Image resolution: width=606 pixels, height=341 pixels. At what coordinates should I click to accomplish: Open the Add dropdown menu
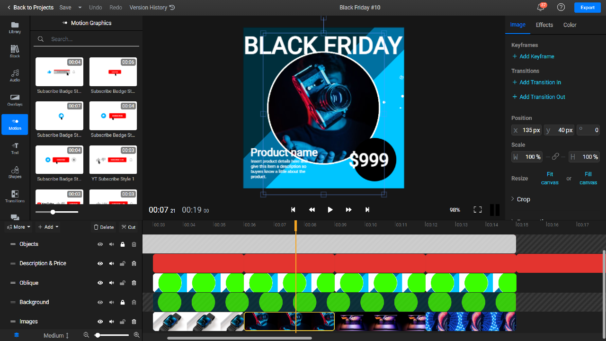click(x=48, y=227)
